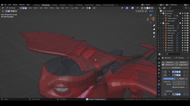Image resolution: width=190 pixels, height=106 pixels.
Task: Switch to the Shading workspace tab
Action: pos(55,5)
